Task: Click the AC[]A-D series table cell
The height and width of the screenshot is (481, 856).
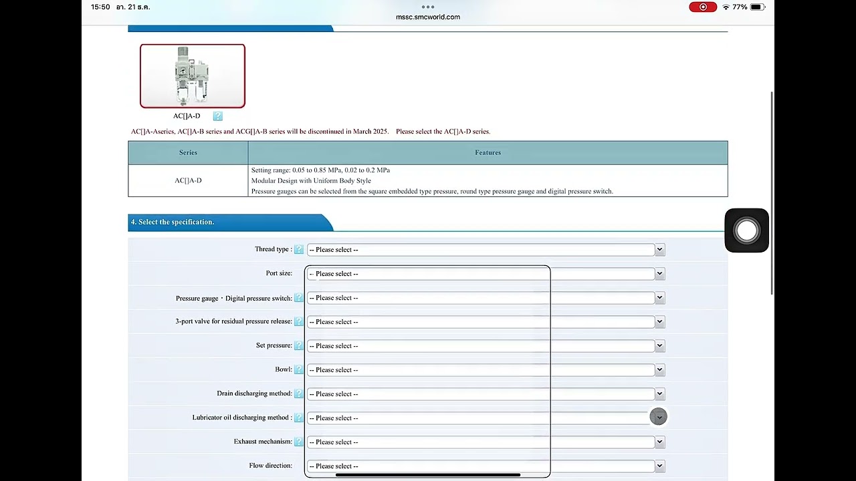Action: coord(188,180)
